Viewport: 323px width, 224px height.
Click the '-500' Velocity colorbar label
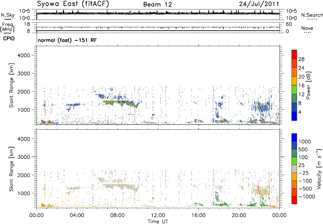coord(305,189)
